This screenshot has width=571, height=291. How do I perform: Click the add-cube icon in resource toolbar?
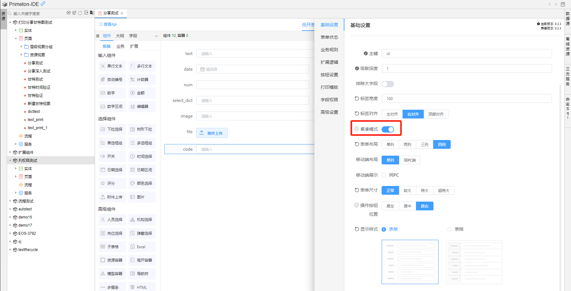click(x=74, y=13)
